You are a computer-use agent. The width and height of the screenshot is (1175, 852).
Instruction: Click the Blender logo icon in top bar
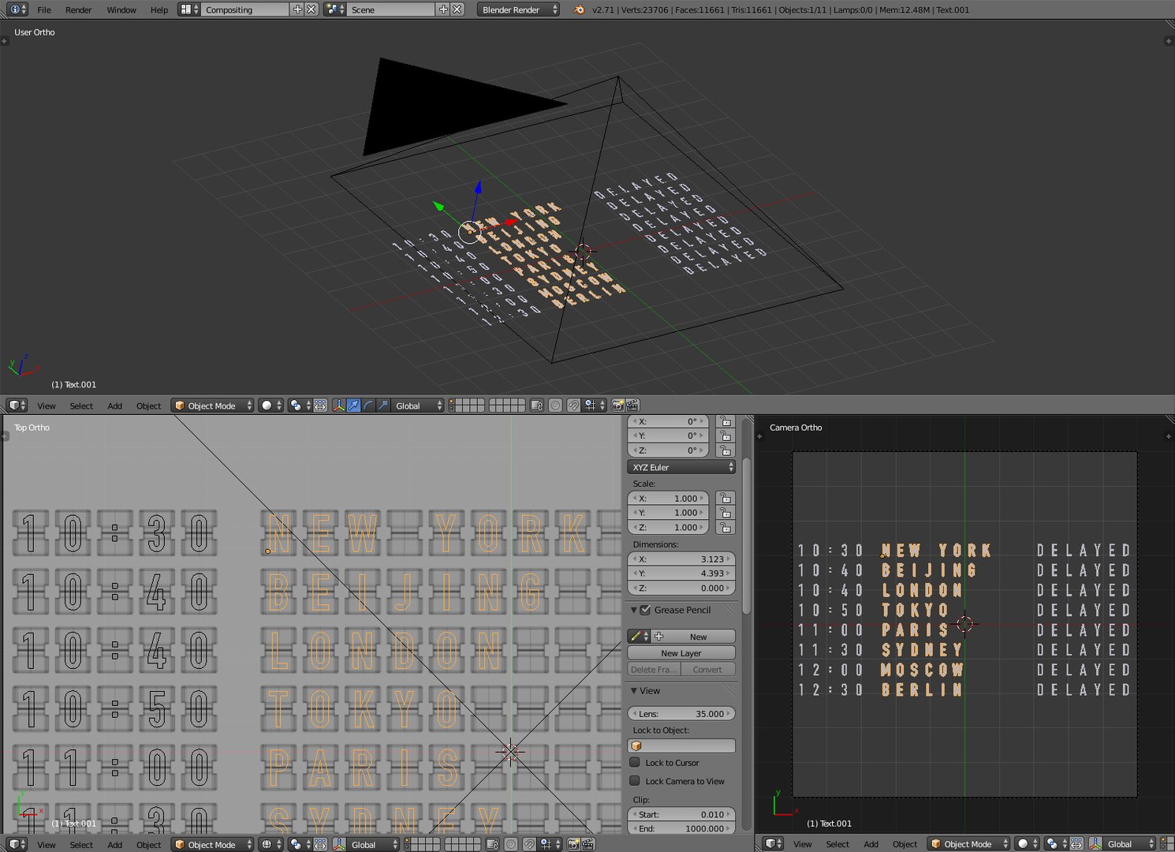580,9
